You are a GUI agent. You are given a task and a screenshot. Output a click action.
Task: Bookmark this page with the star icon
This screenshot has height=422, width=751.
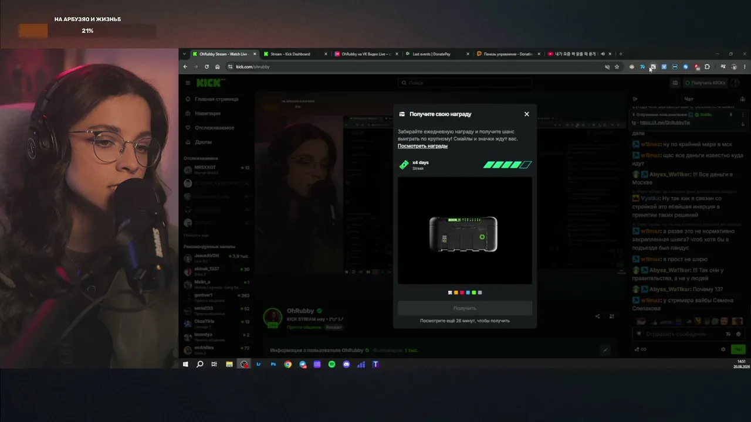tap(617, 67)
